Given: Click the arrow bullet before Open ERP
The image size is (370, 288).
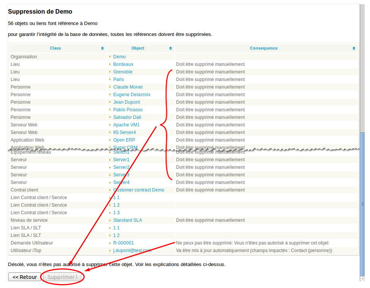Looking at the screenshot, I should tap(110, 140).
